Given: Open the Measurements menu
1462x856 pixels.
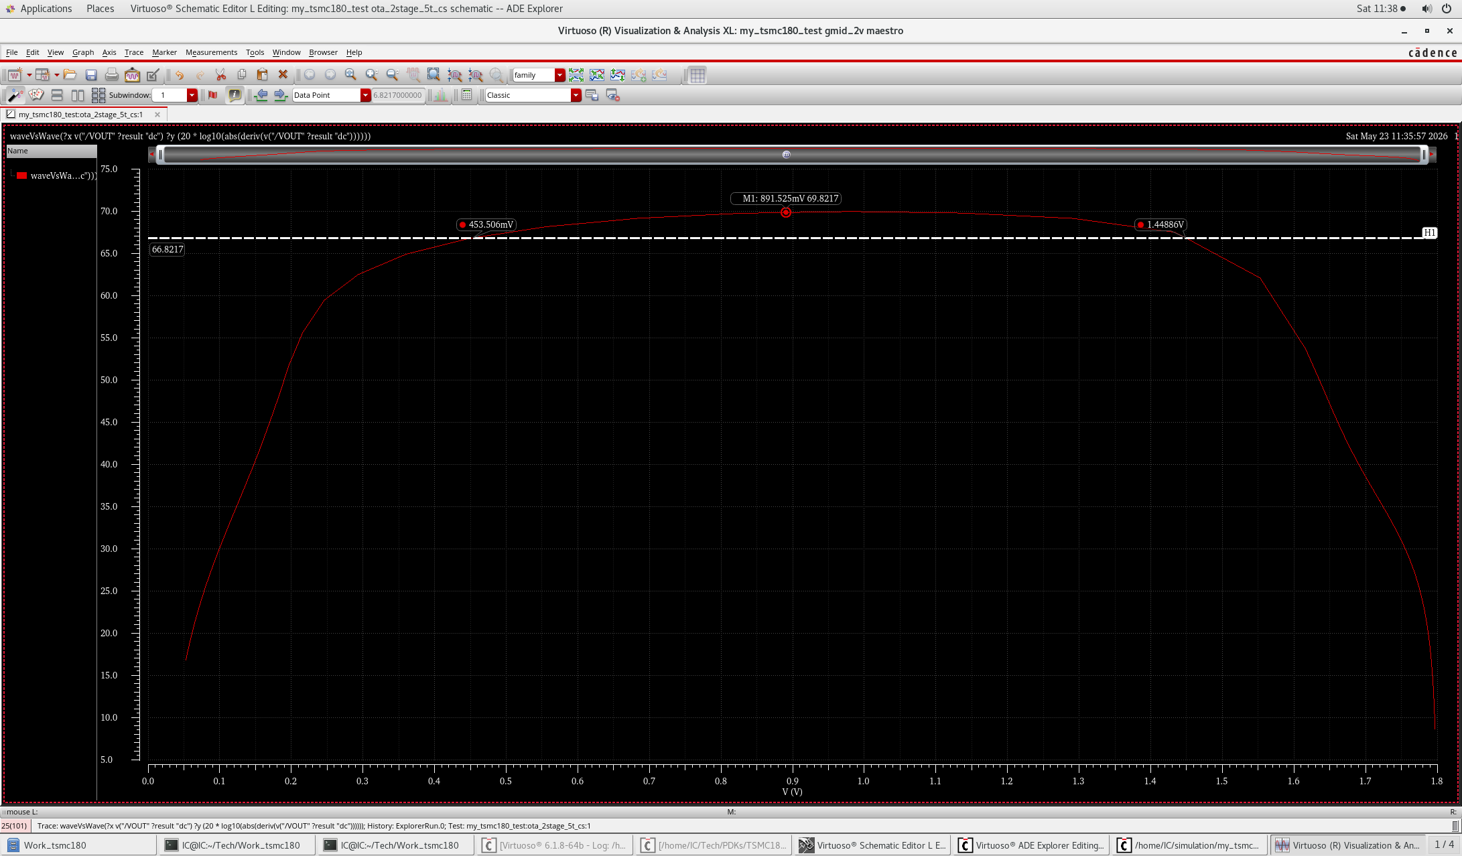Looking at the screenshot, I should pos(211,52).
